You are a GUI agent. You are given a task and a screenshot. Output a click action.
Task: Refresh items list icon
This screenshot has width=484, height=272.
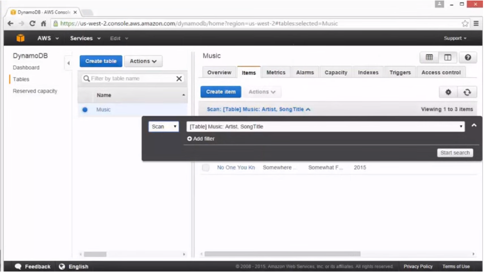(467, 92)
